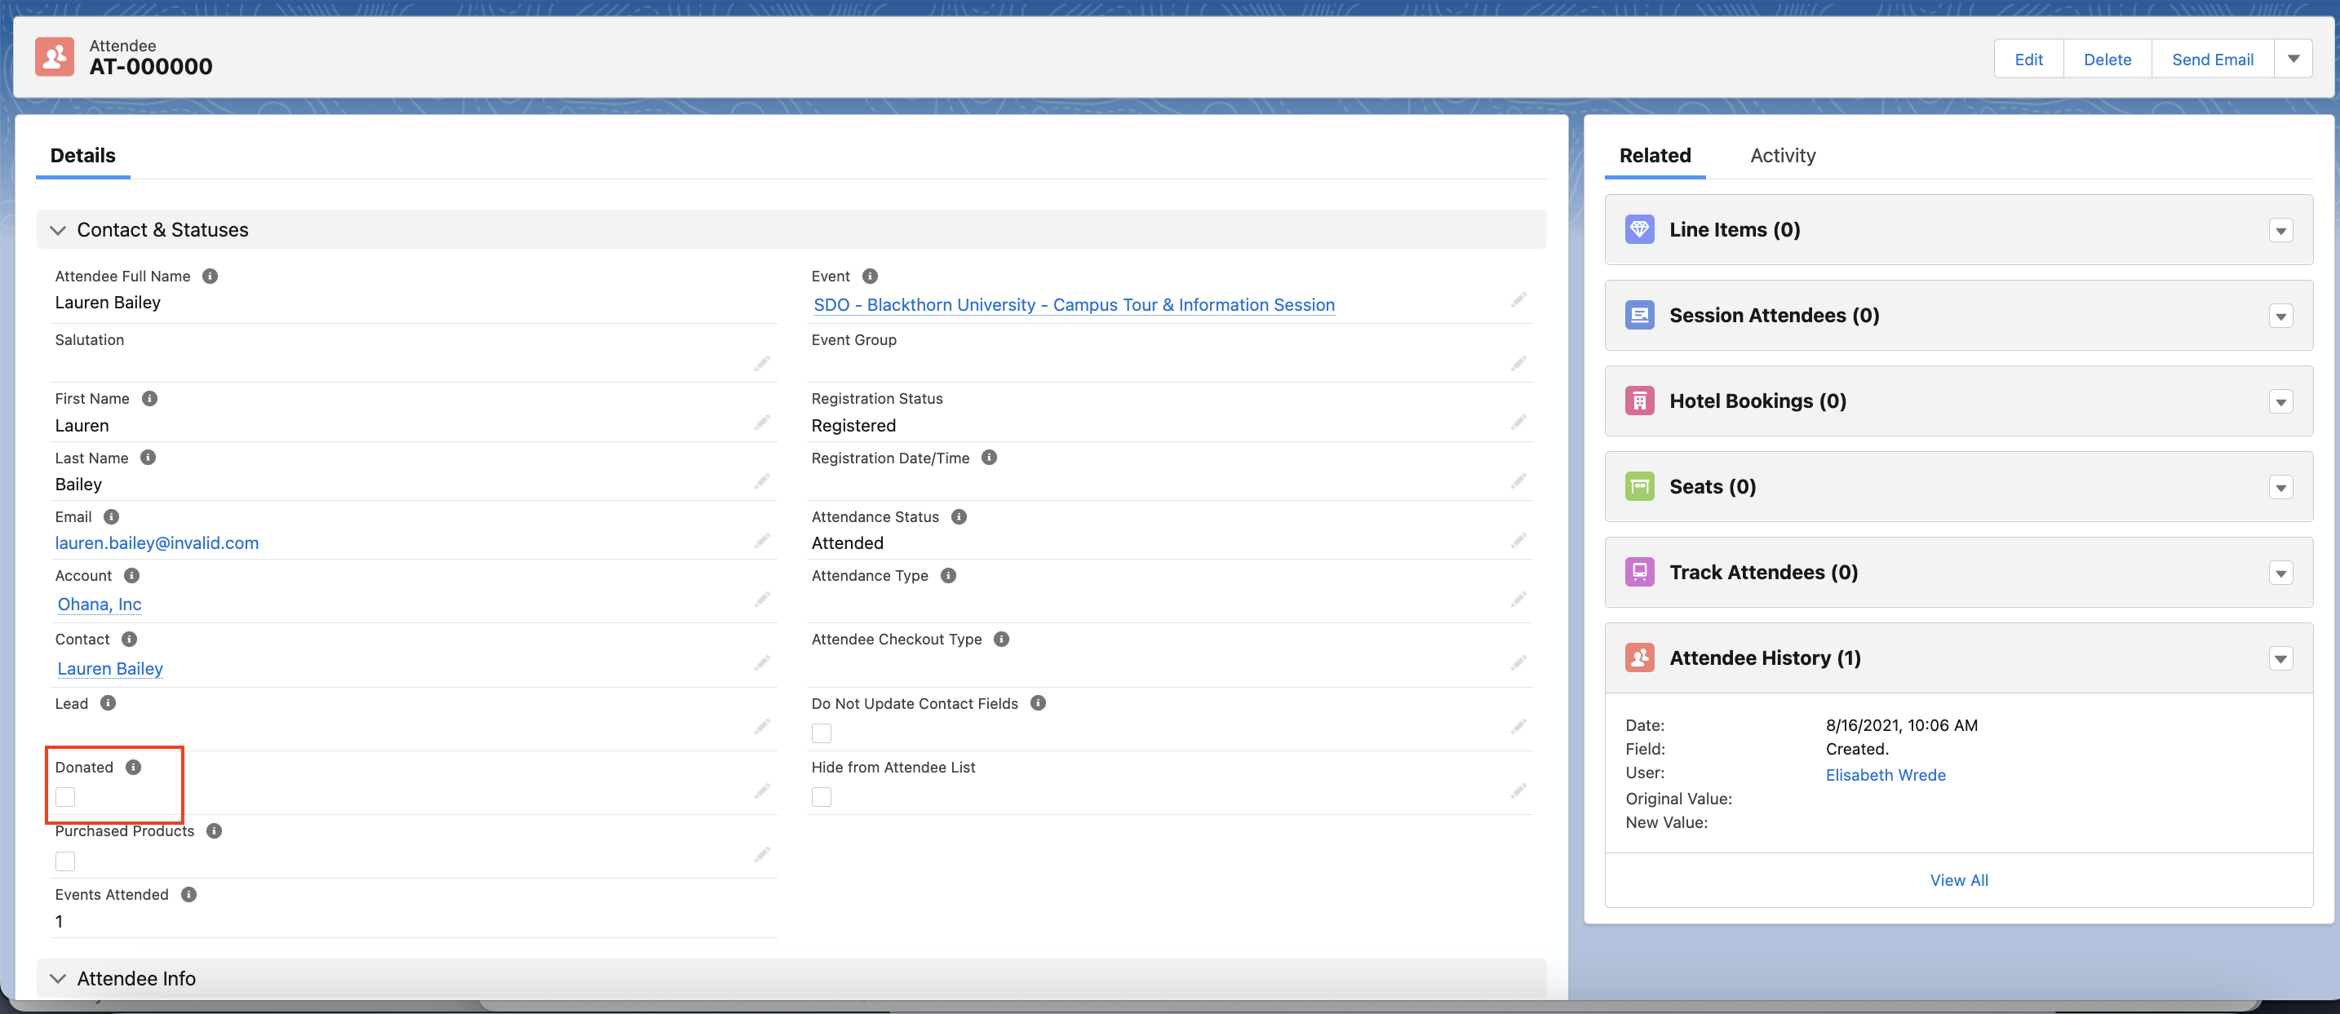Viewport: 2340px width, 1014px height.
Task: Edit Hide from Attendee List with pencil icon
Action: tap(1519, 791)
